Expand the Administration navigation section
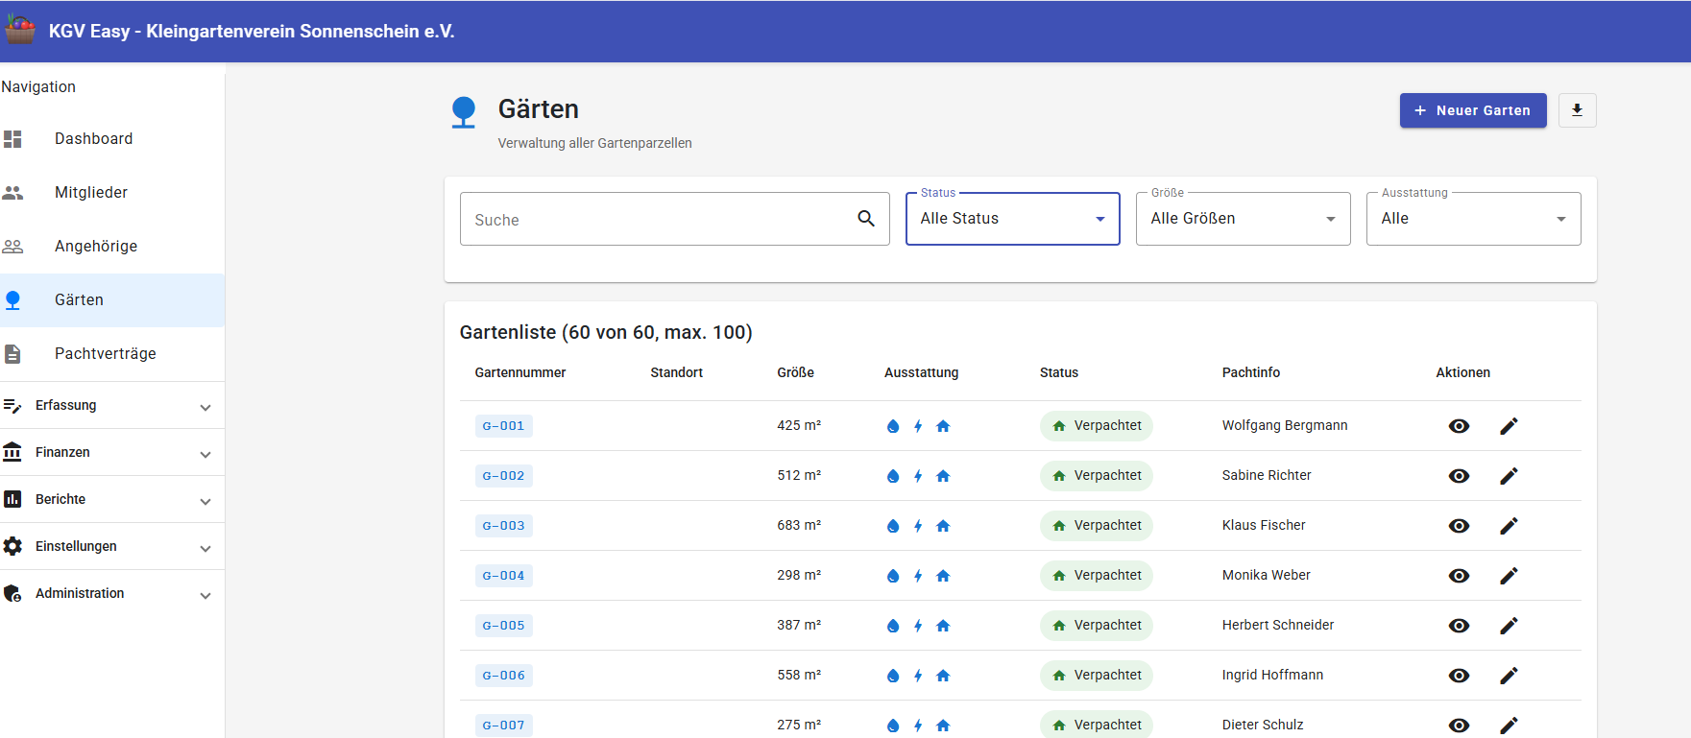Viewport: 1691px width, 738px height. [x=112, y=593]
